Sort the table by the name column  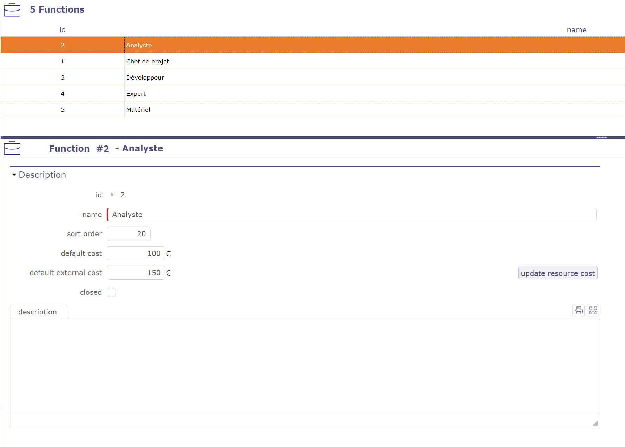[x=577, y=30]
